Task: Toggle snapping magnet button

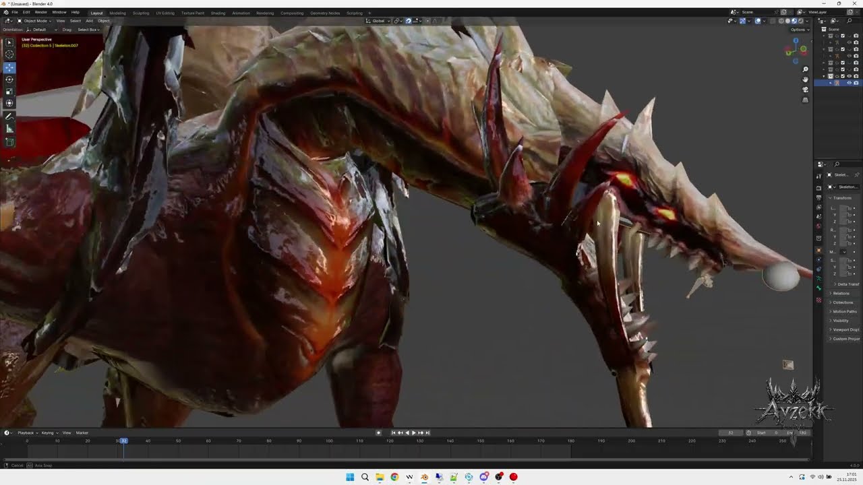Action: (409, 21)
